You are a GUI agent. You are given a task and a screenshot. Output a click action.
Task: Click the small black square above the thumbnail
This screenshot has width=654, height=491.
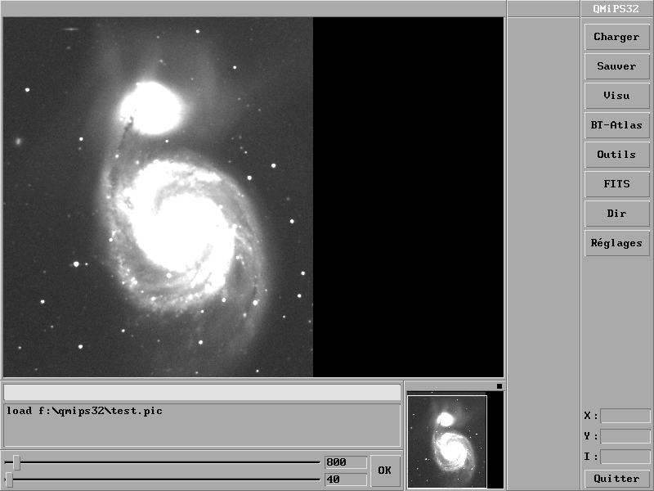pyautogui.click(x=499, y=386)
